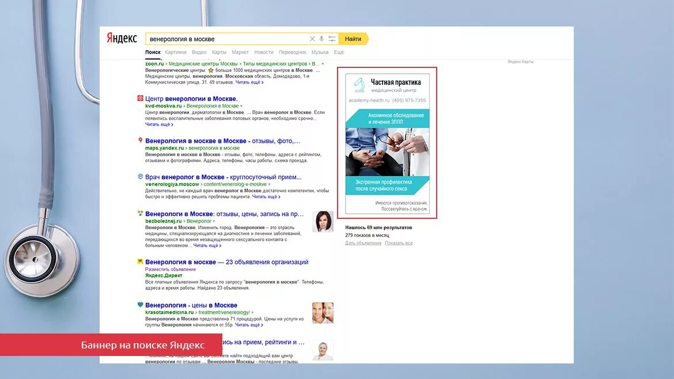
Task: Click the doctor thumbnail on last result
Action: click(x=323, y=350)
